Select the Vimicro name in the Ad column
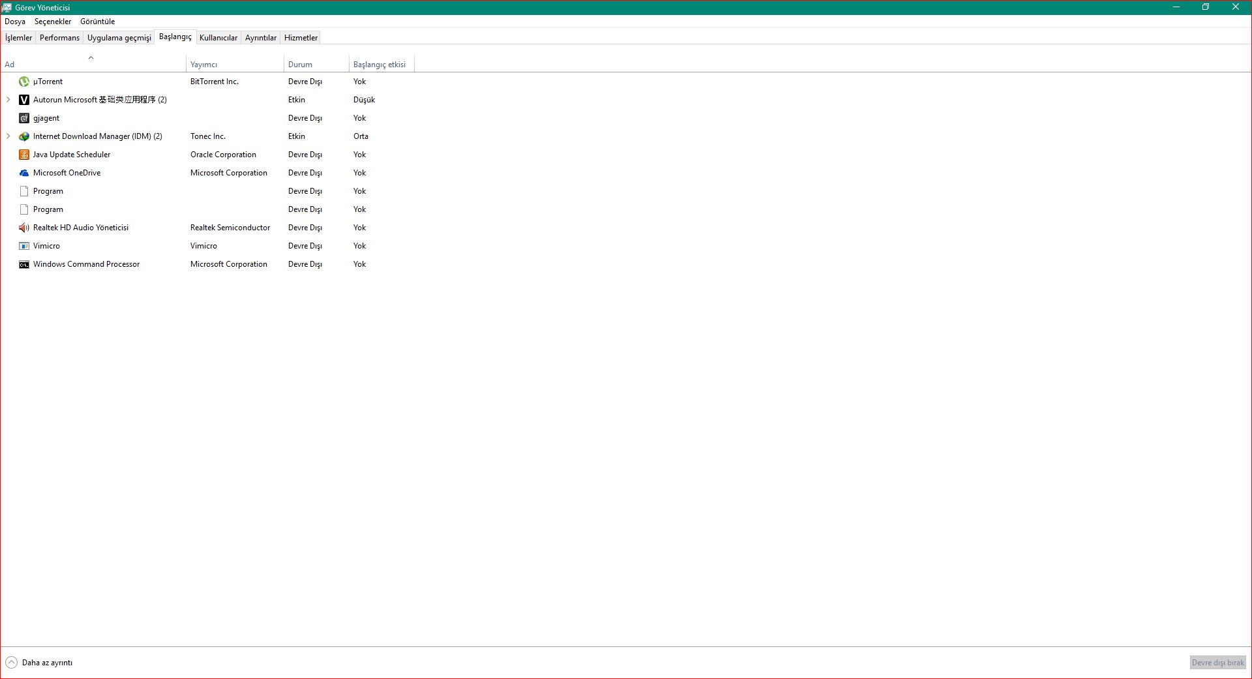Screen dimensions: 1252x679 click(x=46, y=246)
